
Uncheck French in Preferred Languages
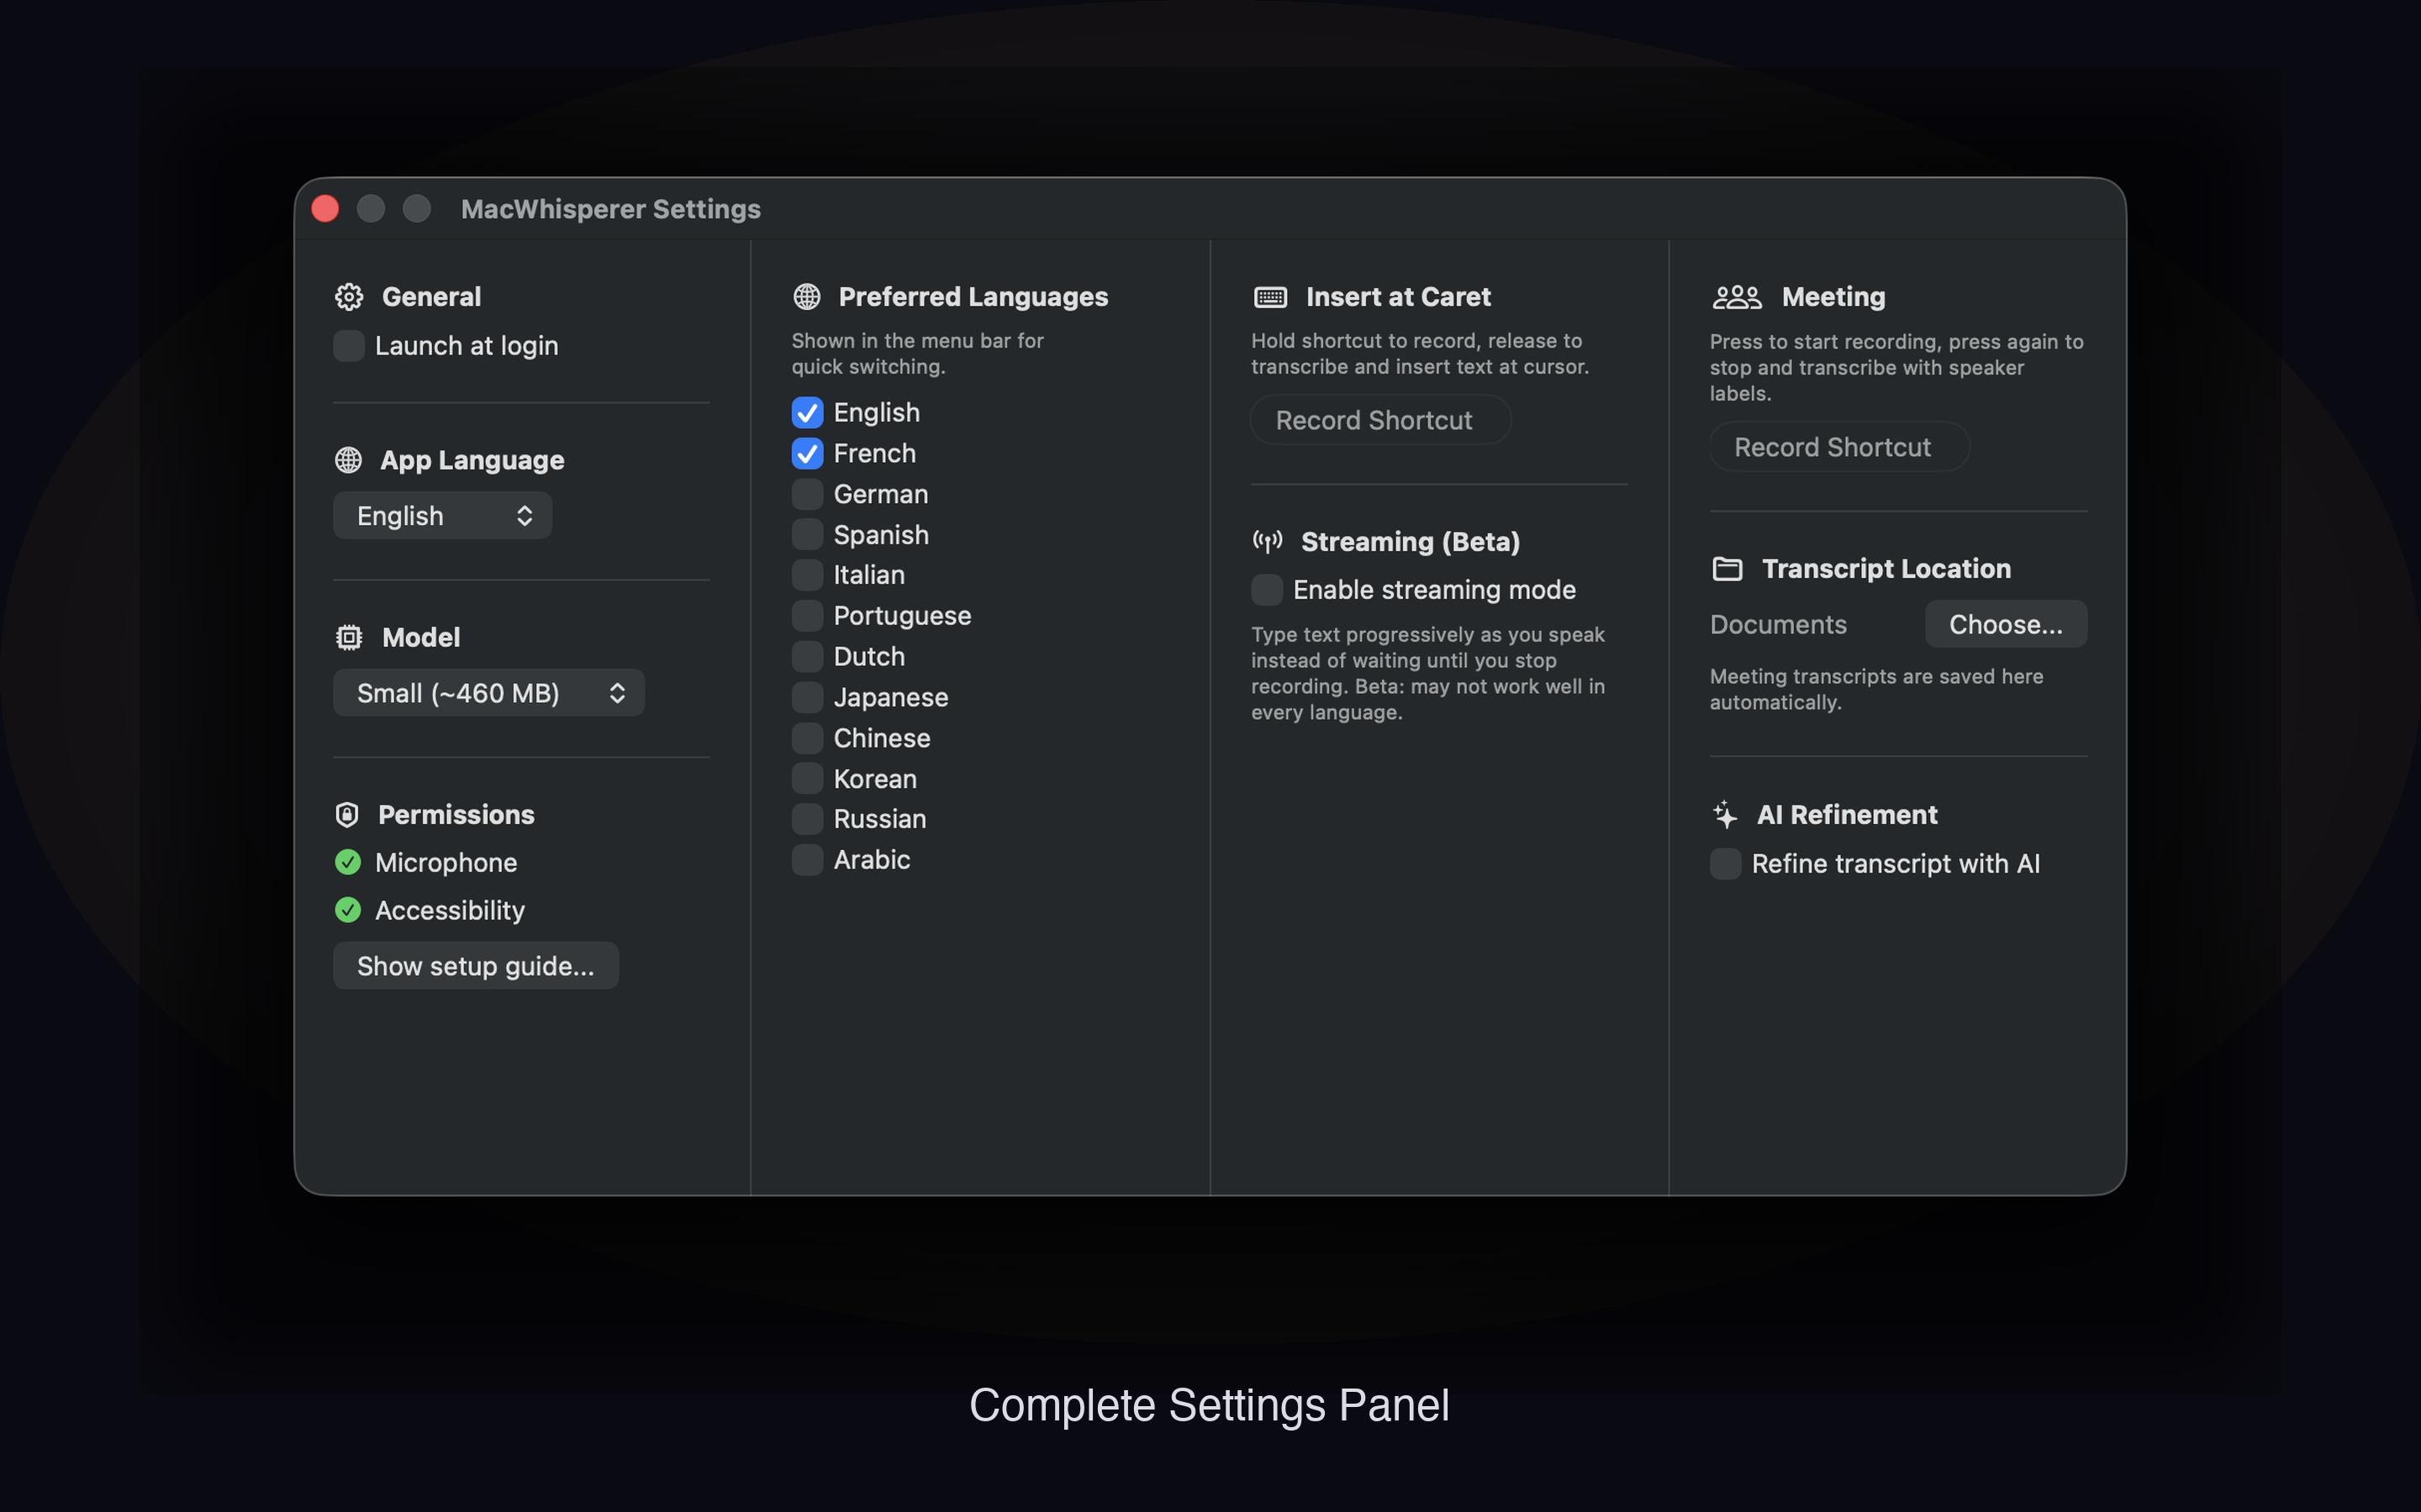[x=806, y=453]
